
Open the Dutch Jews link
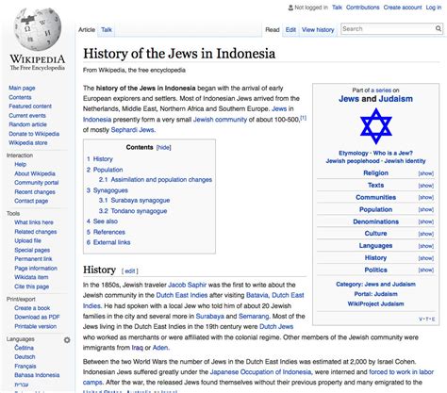[x=276, y=327]
